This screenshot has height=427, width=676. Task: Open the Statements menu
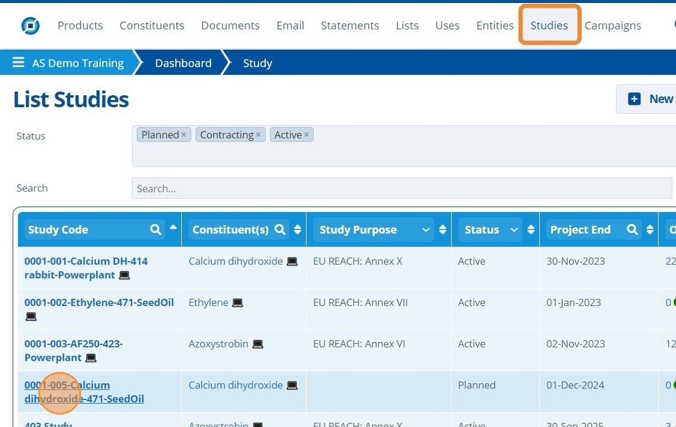click(x=349, y=25)
